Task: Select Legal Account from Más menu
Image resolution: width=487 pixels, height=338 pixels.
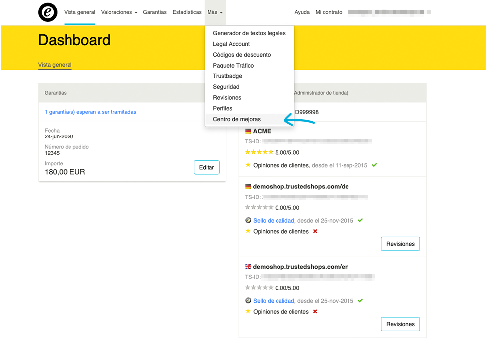Action: pyautogui.click(x=249, y=44)
